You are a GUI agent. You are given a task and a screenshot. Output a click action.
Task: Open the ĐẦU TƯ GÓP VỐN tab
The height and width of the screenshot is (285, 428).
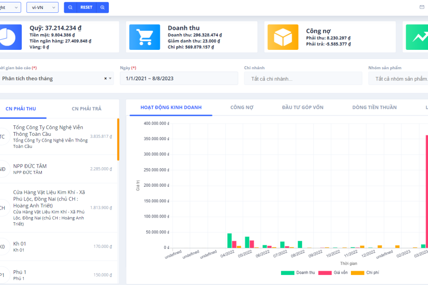click(x=302, y=107)
